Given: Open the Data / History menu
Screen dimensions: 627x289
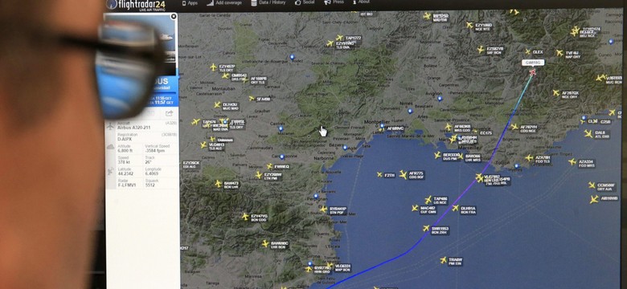Looking at the screenshot, I should tap(268, 2).
